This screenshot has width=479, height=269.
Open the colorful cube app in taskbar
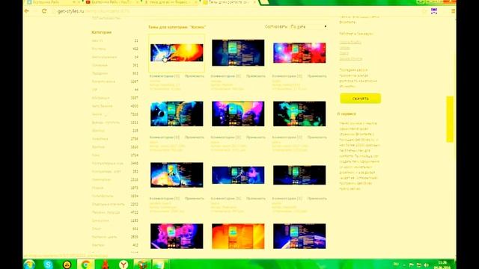coord(142,264)
